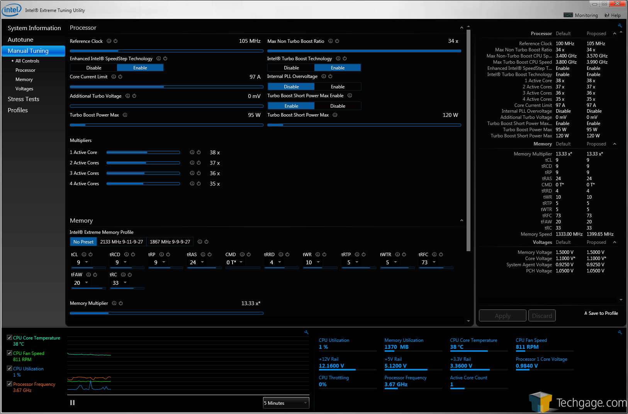The height and width of the screenshot is (414, 628).
Task: Open Help
Action: point(613,15)
